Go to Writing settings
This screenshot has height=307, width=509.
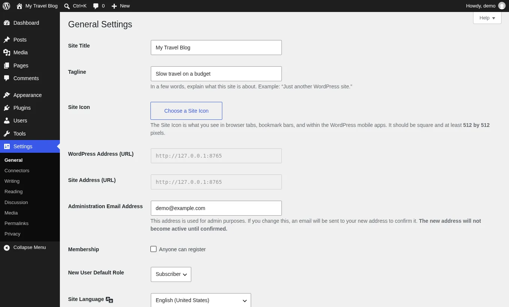(x=12, y=181)
